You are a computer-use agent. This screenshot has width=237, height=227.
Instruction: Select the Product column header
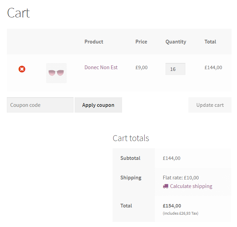click(x=94, y=42)
